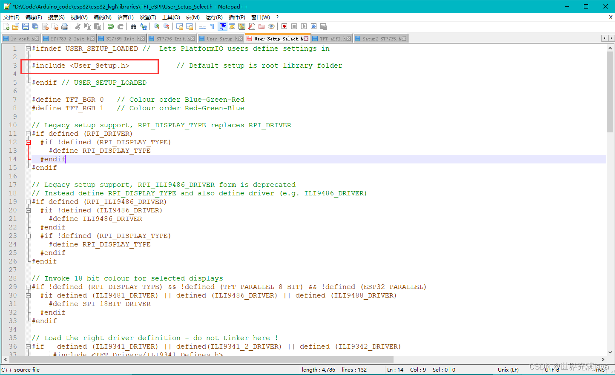Close the User_Setup_Select.h tab
This screenshot has width=615, height=375.
tap(306, 38)
